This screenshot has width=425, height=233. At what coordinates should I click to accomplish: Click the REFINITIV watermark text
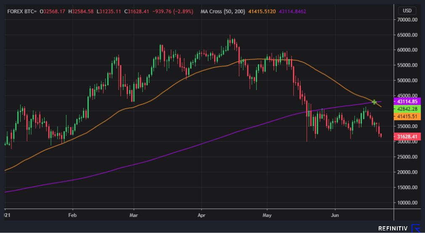click(x=393, y=229)
